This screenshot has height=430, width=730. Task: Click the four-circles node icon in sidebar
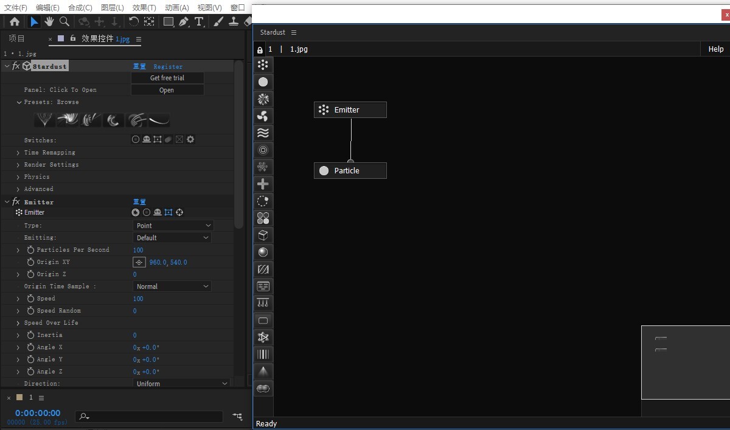[263, 218]
